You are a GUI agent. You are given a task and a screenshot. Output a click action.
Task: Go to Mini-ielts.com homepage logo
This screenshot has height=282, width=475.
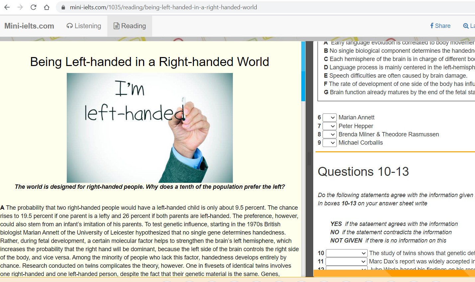29,26
